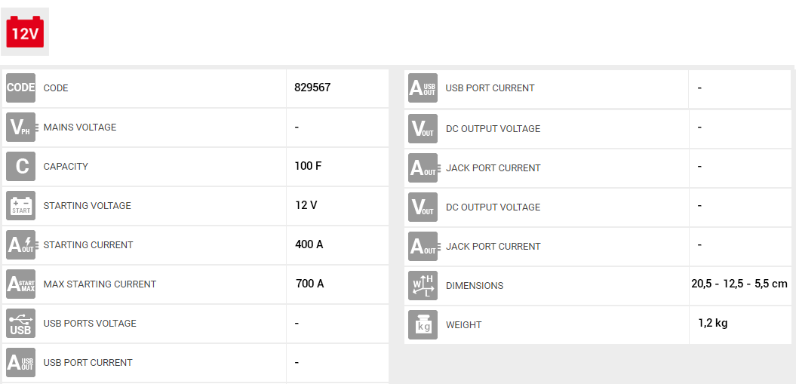Click the 1,2 kg weight value
This screenshot has height=384, width=796.
pyautogui.click(x=712, y=323)
